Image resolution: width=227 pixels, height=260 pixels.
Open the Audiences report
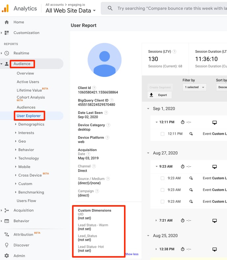26,107
